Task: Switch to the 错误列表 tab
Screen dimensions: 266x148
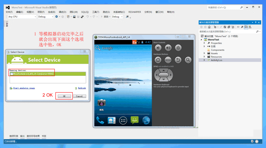Action: coord(14,136)
